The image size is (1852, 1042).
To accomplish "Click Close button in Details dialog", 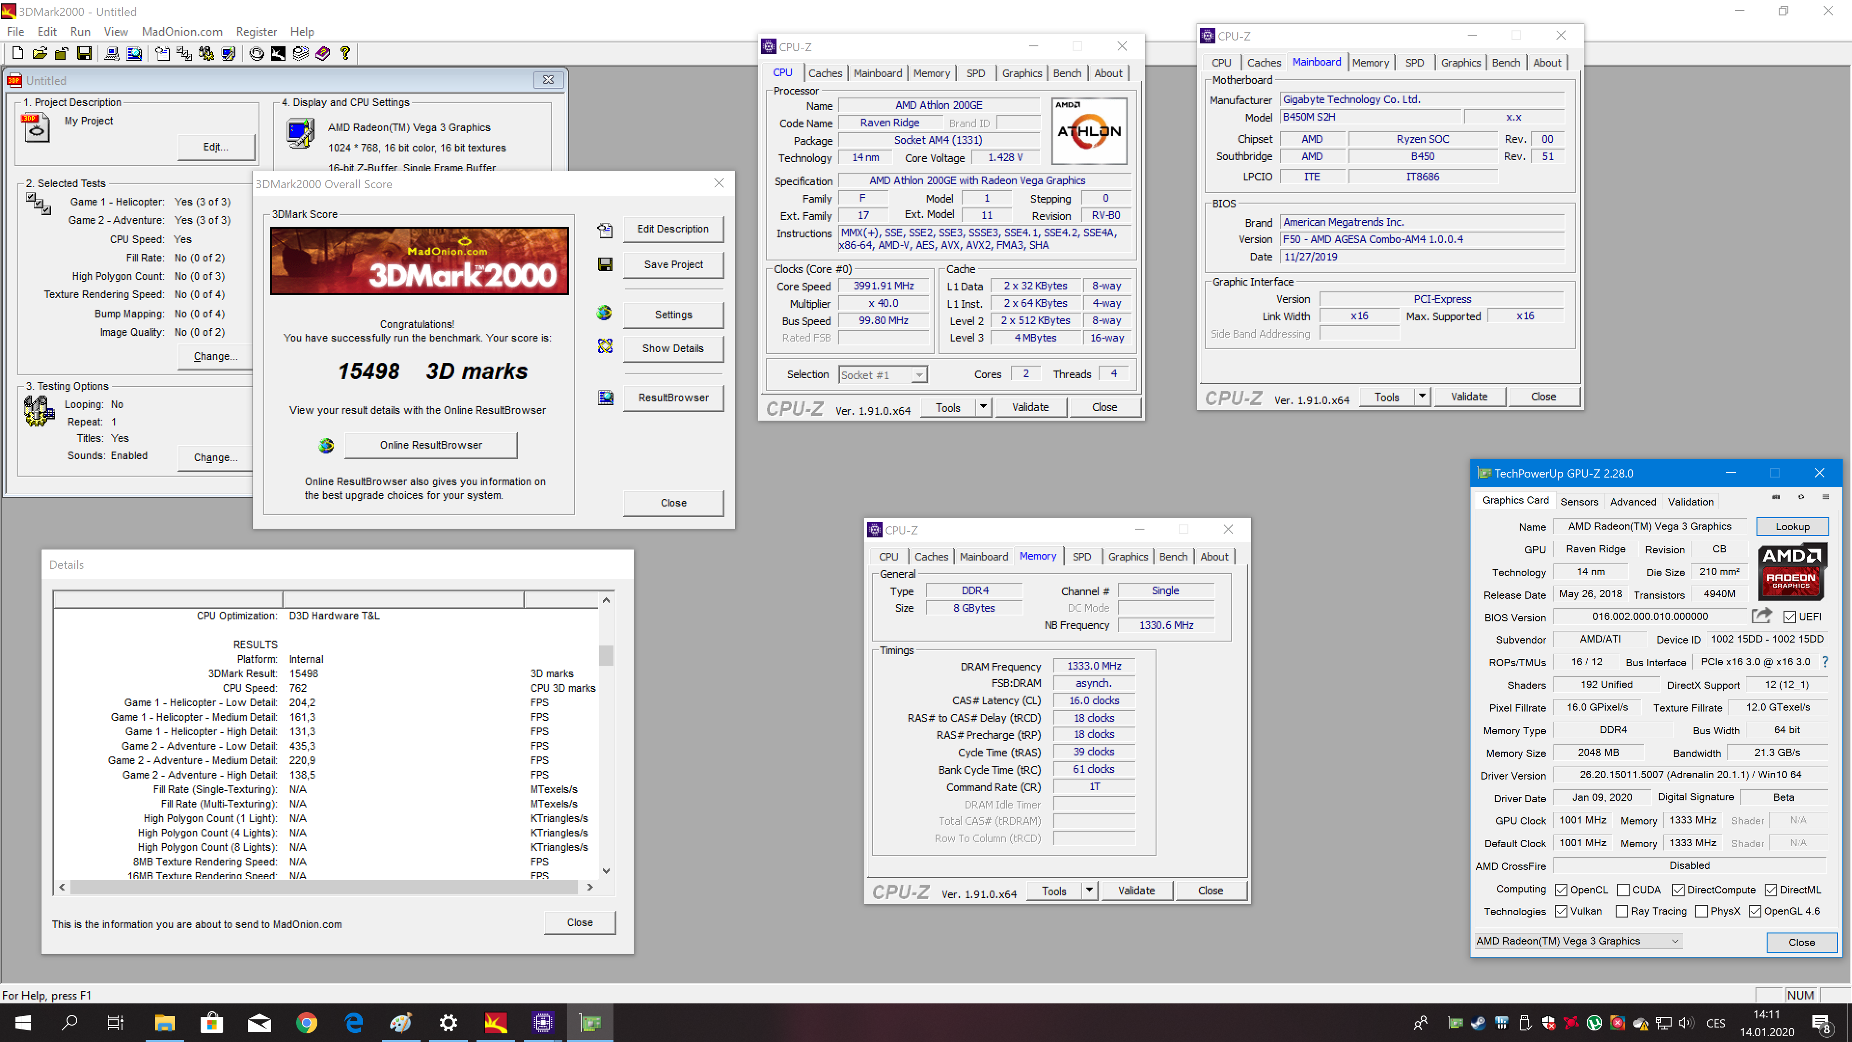I will (579, 922).
